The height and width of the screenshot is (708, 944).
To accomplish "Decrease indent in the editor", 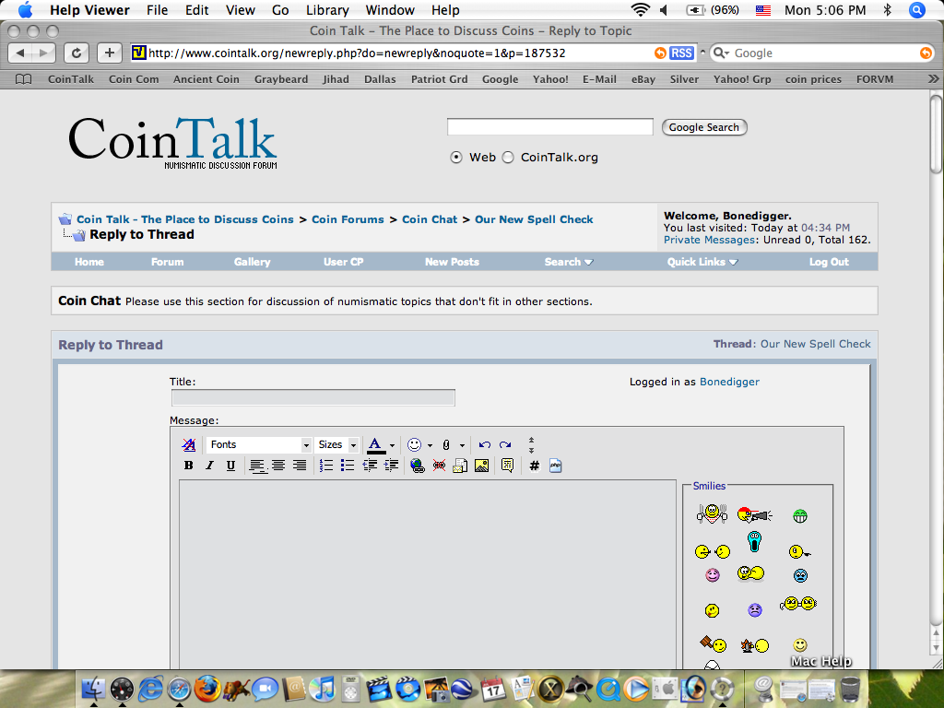I will [x=370, y=466].
